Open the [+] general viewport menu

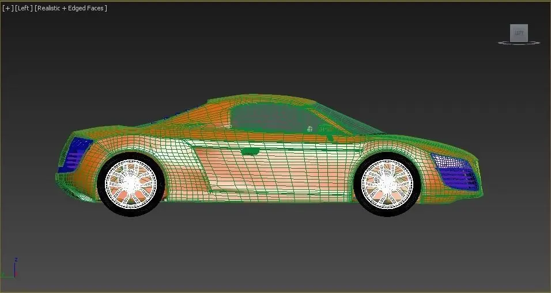click(x=7, y=8)
